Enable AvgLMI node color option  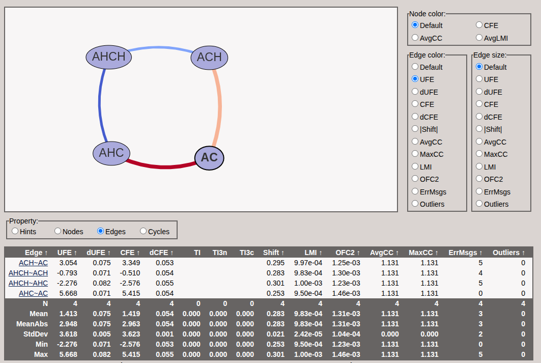point(479,37)
